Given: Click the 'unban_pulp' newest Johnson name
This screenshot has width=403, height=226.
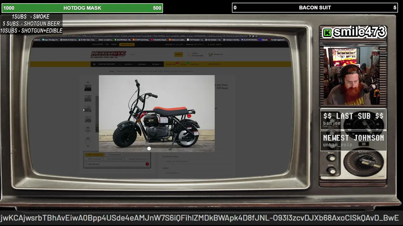Looking at the screenshot, I should (x=338, y=145).
